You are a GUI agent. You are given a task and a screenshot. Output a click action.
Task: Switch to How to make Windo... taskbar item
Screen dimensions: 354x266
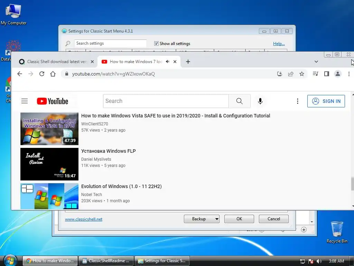coord(50,261)
